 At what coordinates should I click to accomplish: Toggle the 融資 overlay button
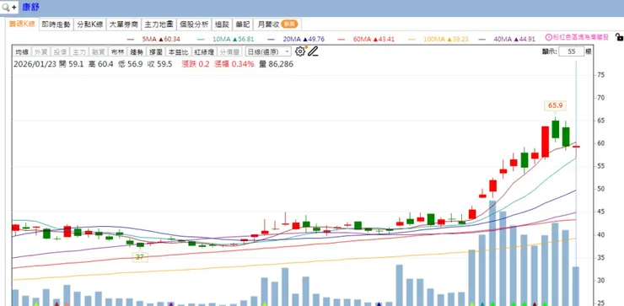[98, 51]
